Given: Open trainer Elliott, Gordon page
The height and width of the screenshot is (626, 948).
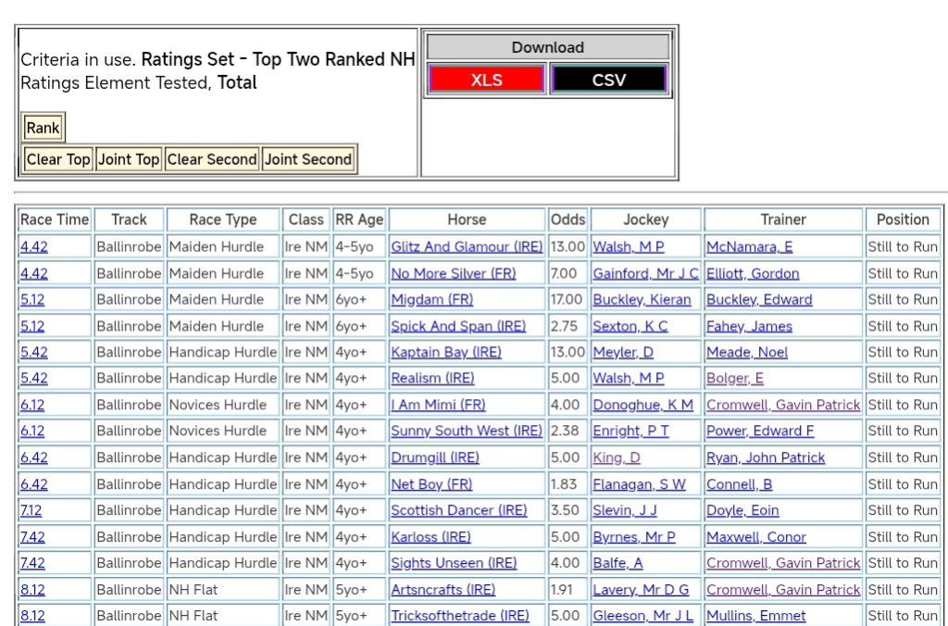Looking at the screenshot, I should click(x=752, y=273).
